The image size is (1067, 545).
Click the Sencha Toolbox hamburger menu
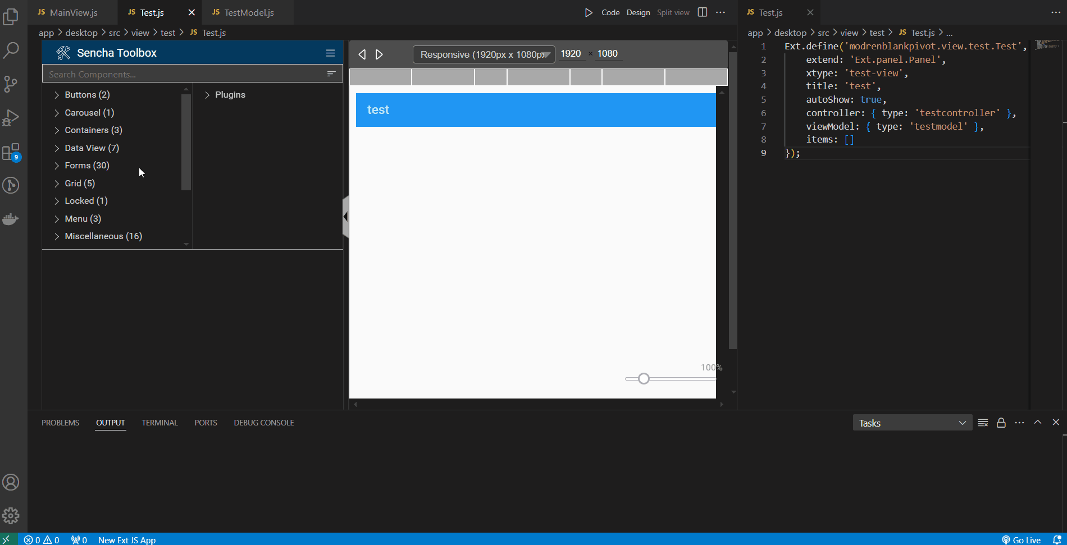point(330,53)
